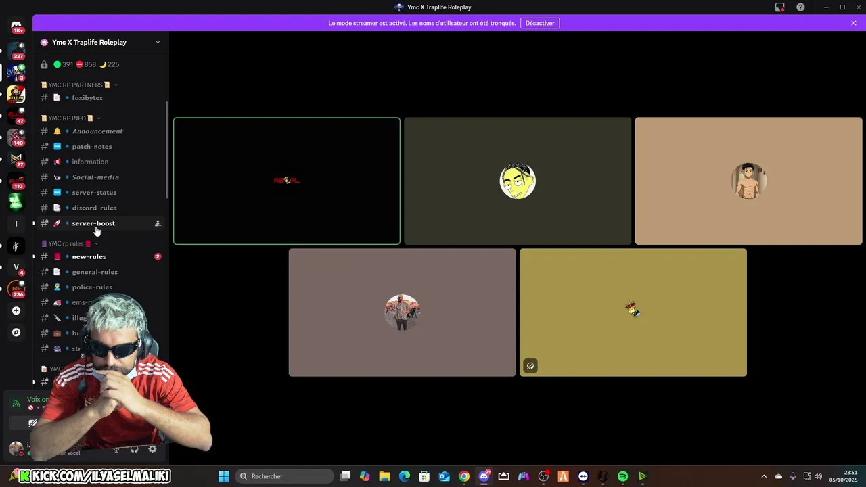Click the screen share off indicator on yellow tile
The width and height of the screenshot is (866, 487).
point(530,366)
